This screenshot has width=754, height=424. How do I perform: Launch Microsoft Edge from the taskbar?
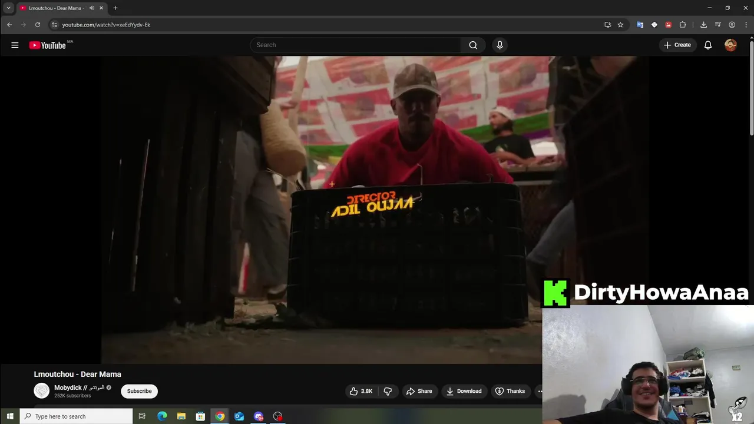[162, 416]
